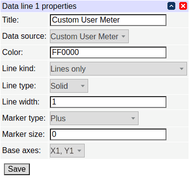The width and height of the screenshot is (189, 183).
Task: Click the Marker size input field
Action: 108,134
